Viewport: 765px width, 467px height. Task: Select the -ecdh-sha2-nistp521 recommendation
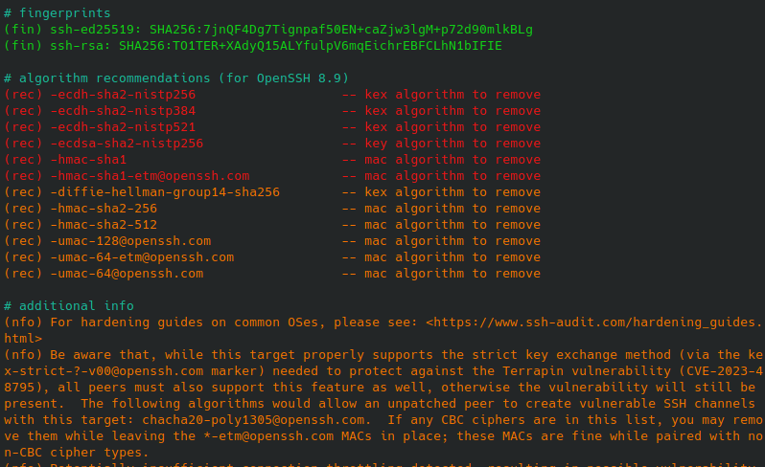click(123, 127)
